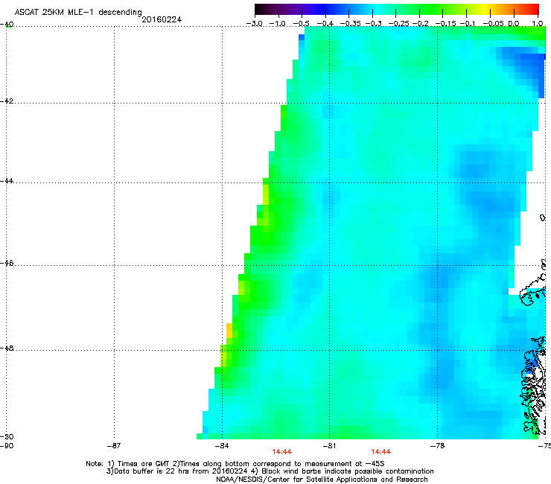551x484 pixels.
Task: Select the "-0.4" color scale value
Action: coord(325,24)
